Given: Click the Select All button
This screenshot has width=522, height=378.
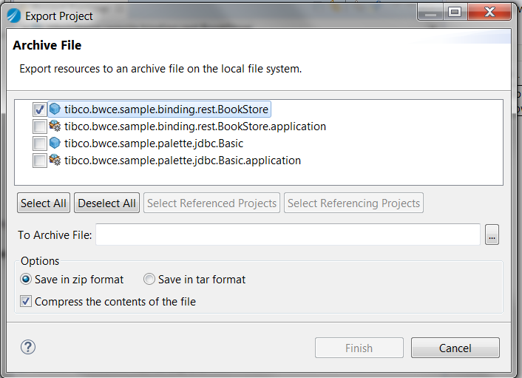Looking at the screenshot, I should click(44, 203).
